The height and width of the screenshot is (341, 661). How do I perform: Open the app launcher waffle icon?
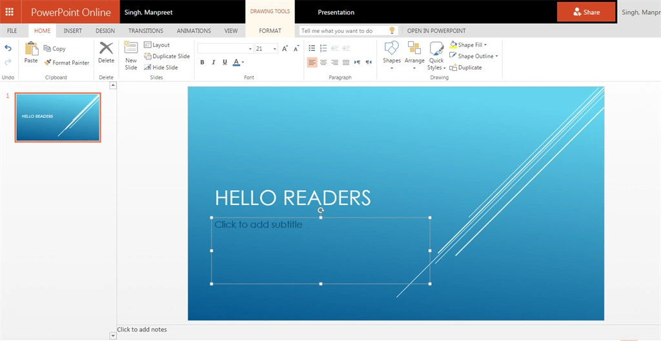[9, 12]
